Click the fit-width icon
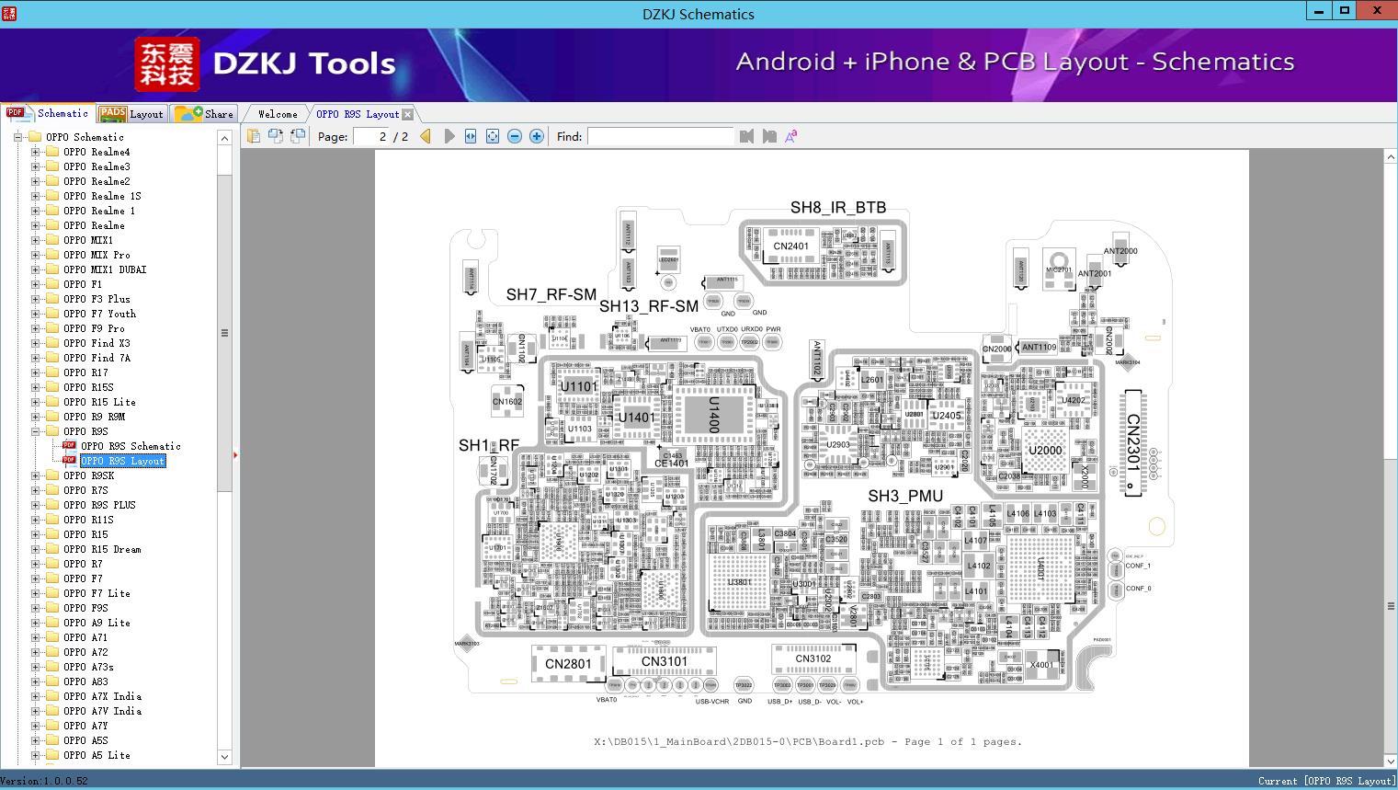Screen dimensions: 1398x790 pos(471,136)
